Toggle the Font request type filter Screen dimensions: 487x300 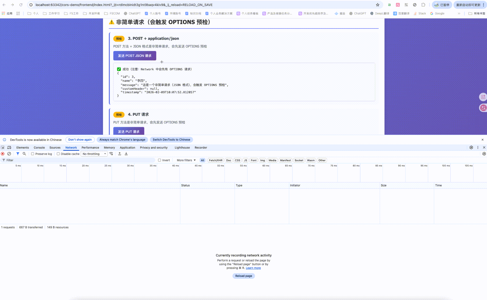254,160
